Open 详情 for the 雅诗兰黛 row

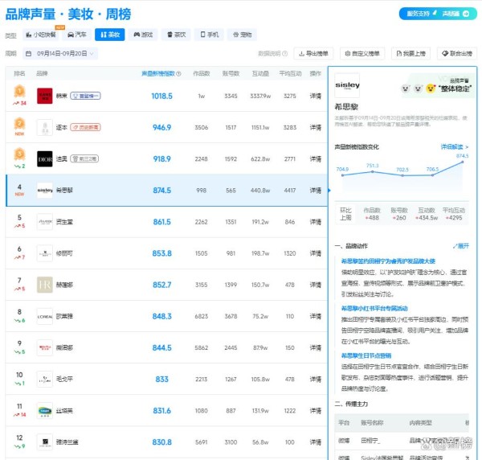pyautogui.click(x=316, y=442)
